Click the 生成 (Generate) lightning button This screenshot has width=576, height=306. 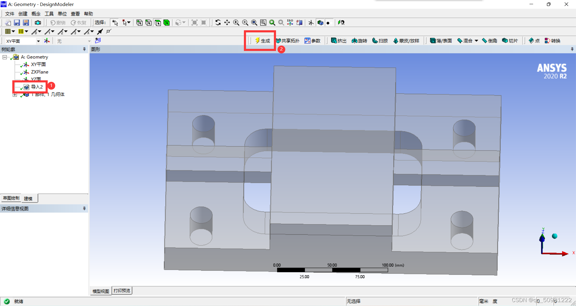pos(262,41)
